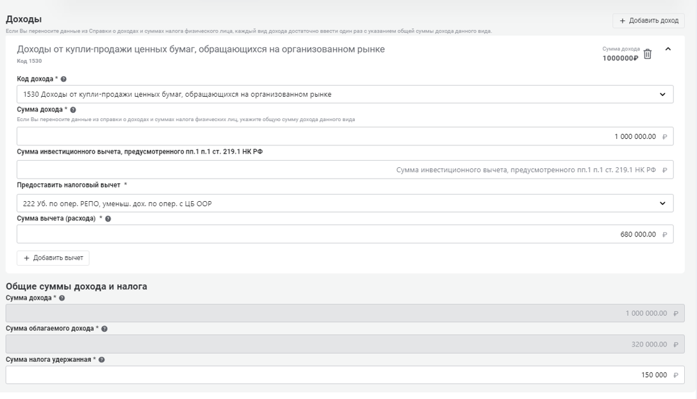Click the greyed-out total income field
This screenshot has width=697, height=399.
(x=345, y=313)
